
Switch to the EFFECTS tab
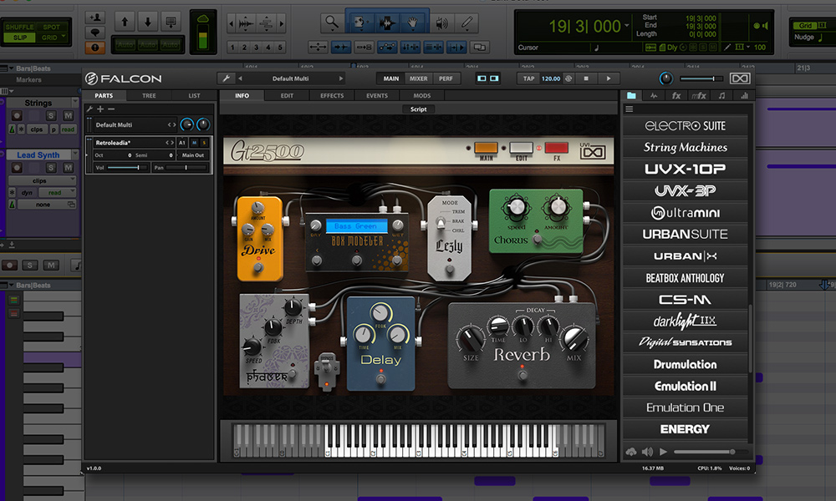tap(332, 96)
